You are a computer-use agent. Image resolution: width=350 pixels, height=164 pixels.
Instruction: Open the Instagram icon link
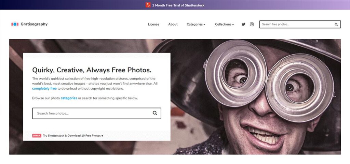(x=252, y=24)
